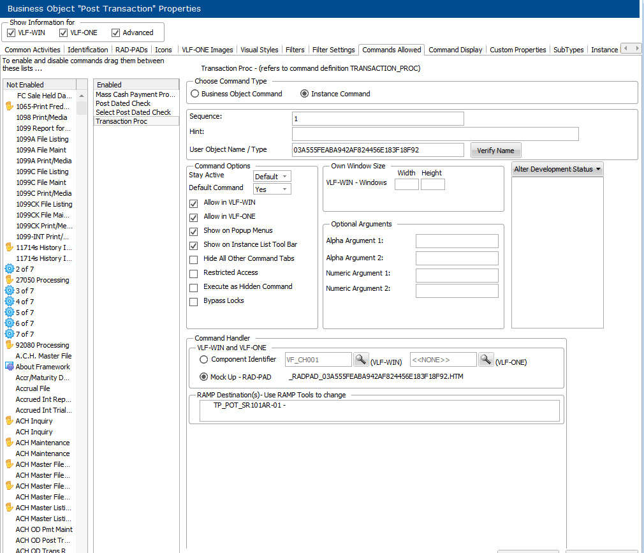Click the gear icon beside 3 of 7
The image size is (644, 553).
click(10, 290)
